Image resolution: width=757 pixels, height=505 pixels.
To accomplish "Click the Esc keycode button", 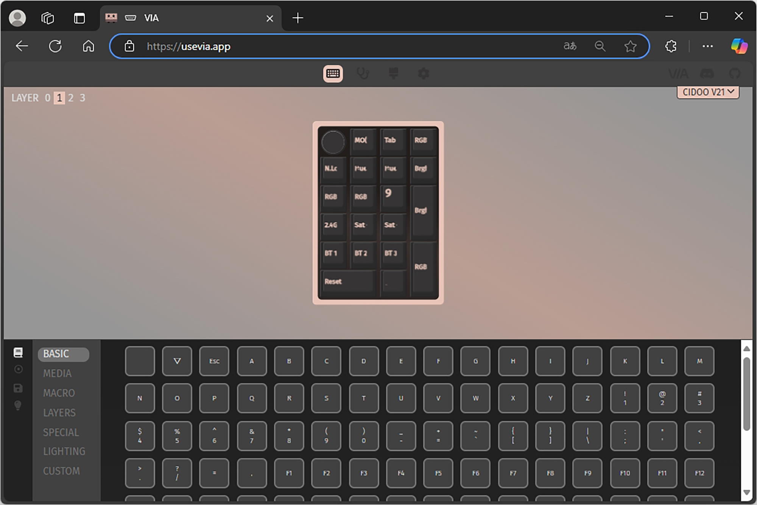I will coord(214,361).
